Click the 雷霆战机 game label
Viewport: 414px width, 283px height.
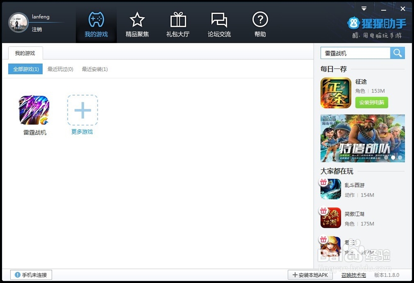coord(35,132)
